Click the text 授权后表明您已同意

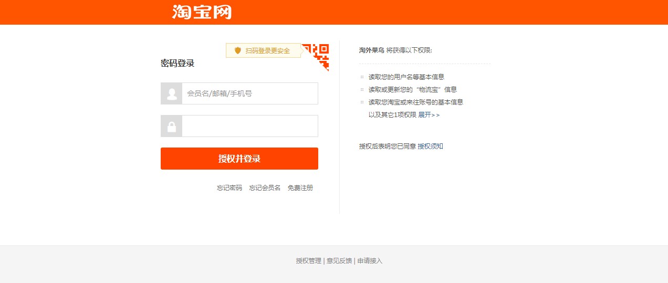(x=388, y=146)
